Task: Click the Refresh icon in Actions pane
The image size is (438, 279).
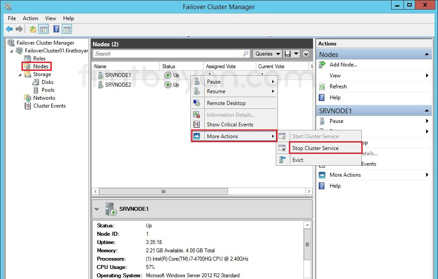Action: [x=322, y=87]
